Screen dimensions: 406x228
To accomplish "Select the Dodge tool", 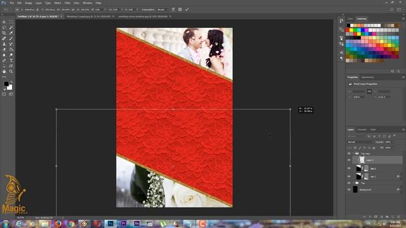I will pos(11,55).
